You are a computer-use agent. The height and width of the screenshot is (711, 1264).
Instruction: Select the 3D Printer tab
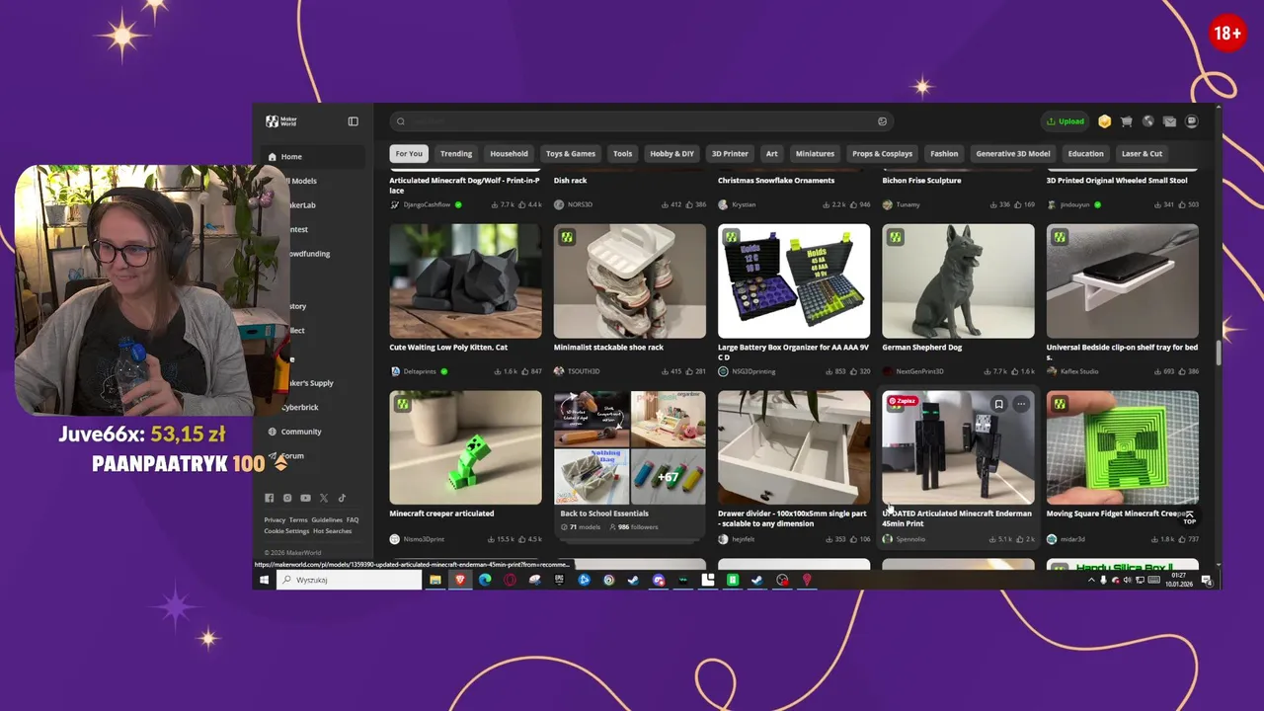(730, 153)
